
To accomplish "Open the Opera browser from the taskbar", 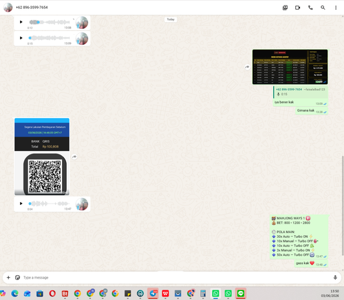I will pos(52,293).
